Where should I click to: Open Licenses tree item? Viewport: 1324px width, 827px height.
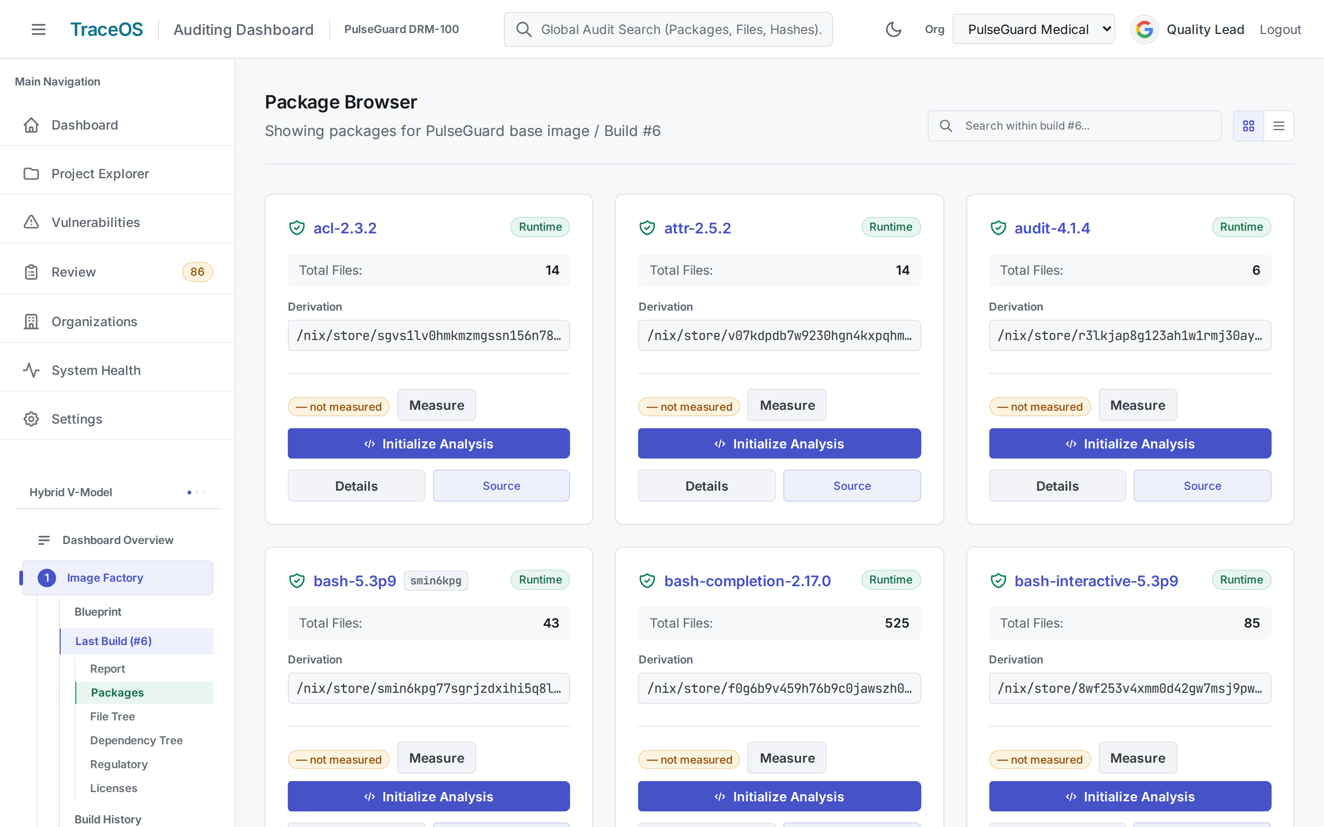tap(113, 788)
